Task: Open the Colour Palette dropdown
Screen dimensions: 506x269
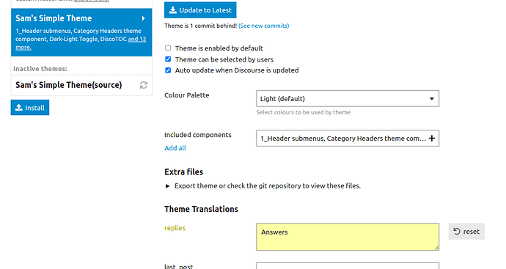Action: pyautogui.click(x=348, y=99)
